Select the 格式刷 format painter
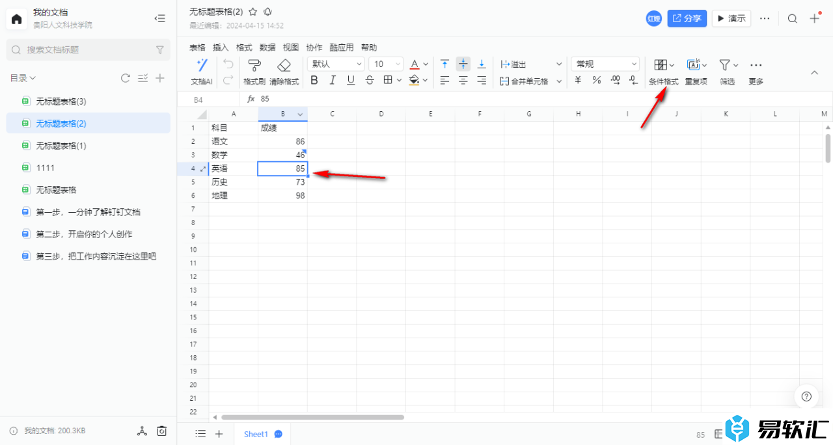Screen dimensions: 833x445 (254, 72)
